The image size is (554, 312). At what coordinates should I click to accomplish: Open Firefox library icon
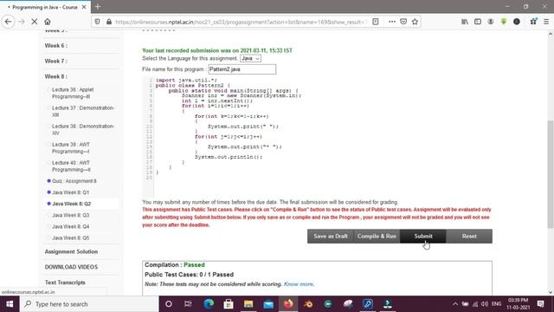click(465, 22)
